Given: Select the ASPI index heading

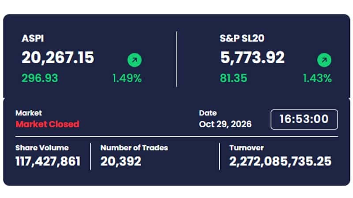Looking at the screenshot, I should tap(33, 38).
